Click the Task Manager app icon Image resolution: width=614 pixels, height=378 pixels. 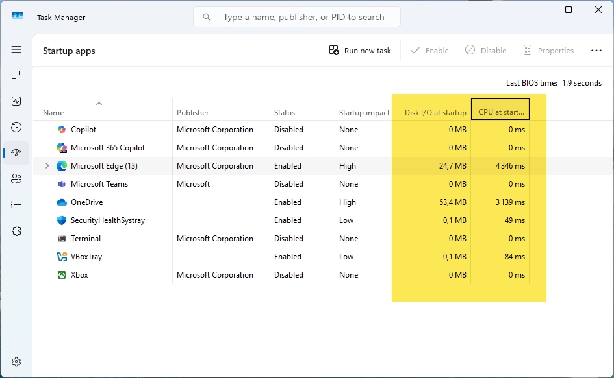[18, 16]
